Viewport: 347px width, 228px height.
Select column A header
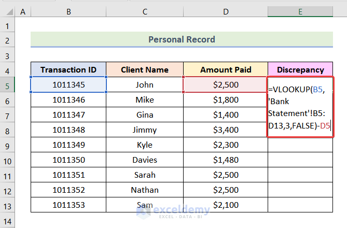[x=23, y=11]
